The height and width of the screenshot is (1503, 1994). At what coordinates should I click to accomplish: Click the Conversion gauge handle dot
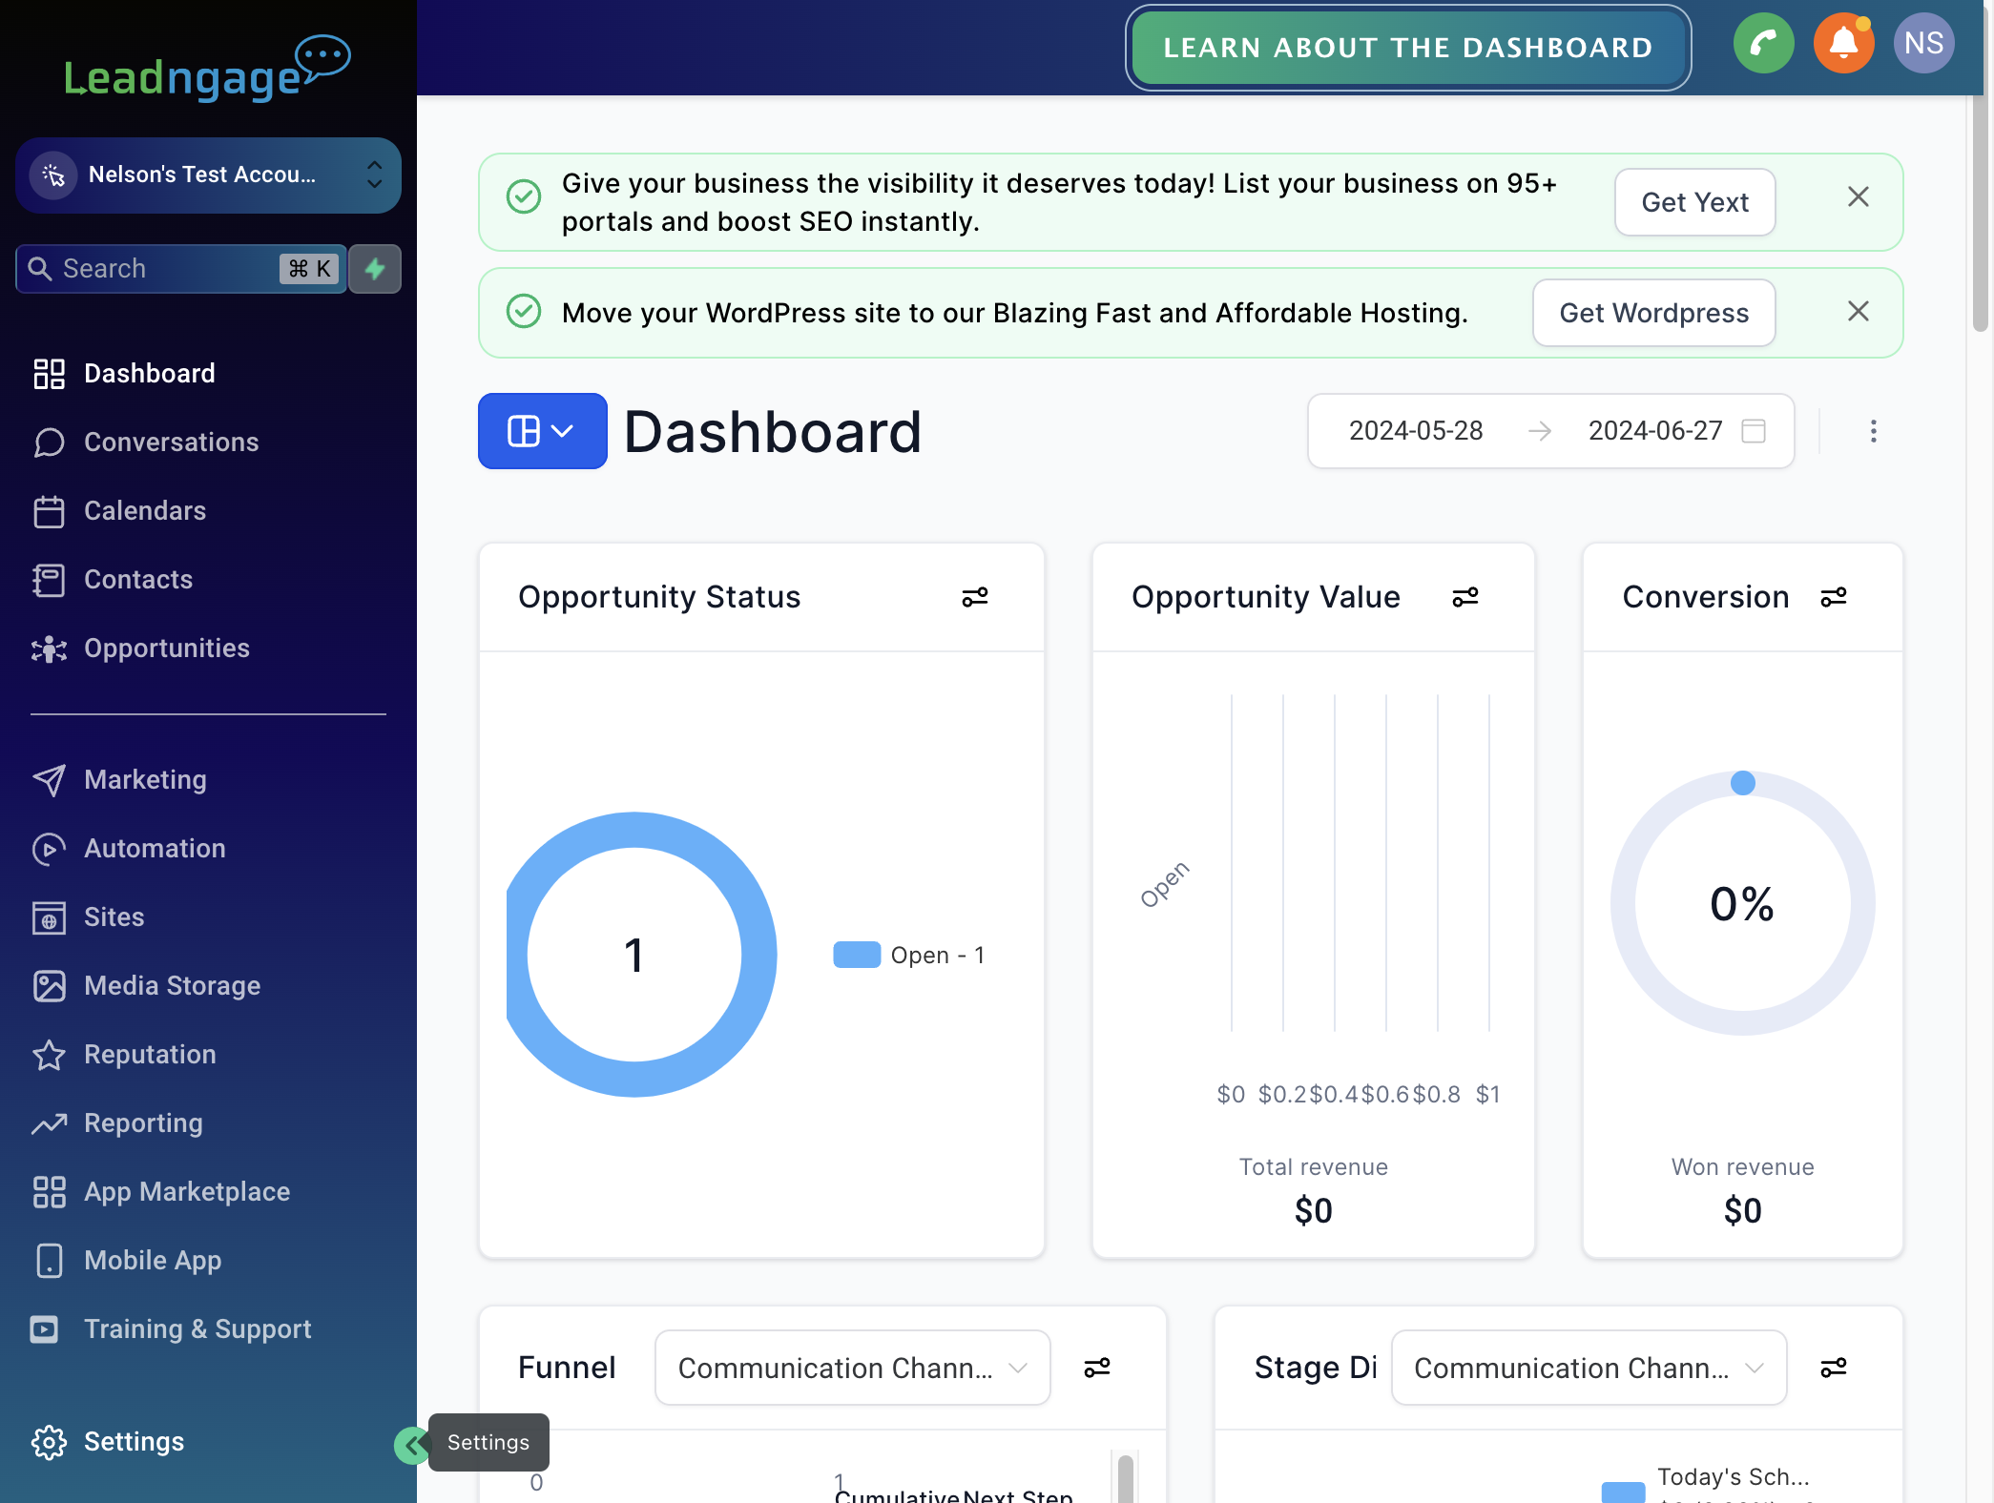click(1742, 783)
